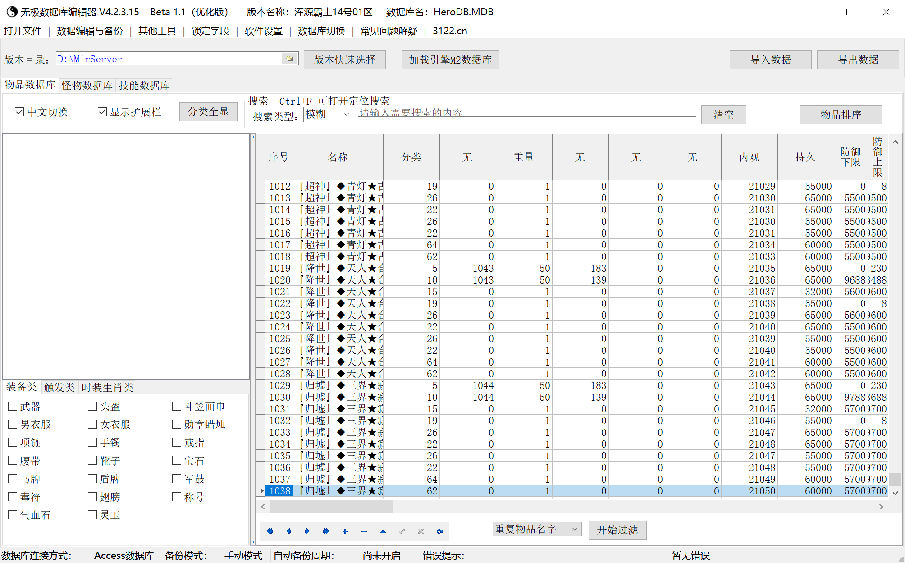Check the 武器 category box
This screenshot has width=905, height=563.
pos(13,406)
